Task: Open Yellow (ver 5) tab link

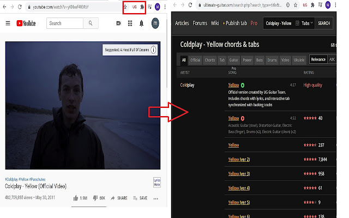Action: pos(239,202)
